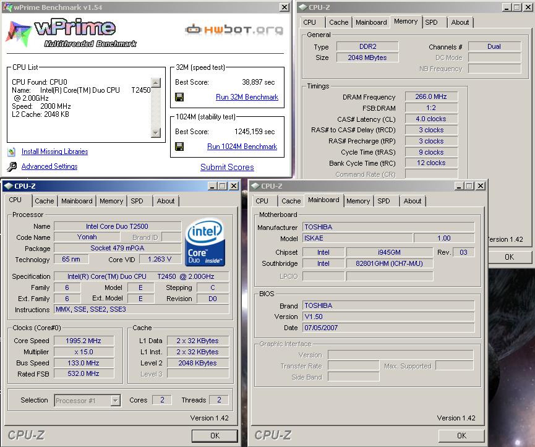The height and width of the screenshot is (447, 535).
Task: Open Install Missing Libraries link
Action: 54,151
